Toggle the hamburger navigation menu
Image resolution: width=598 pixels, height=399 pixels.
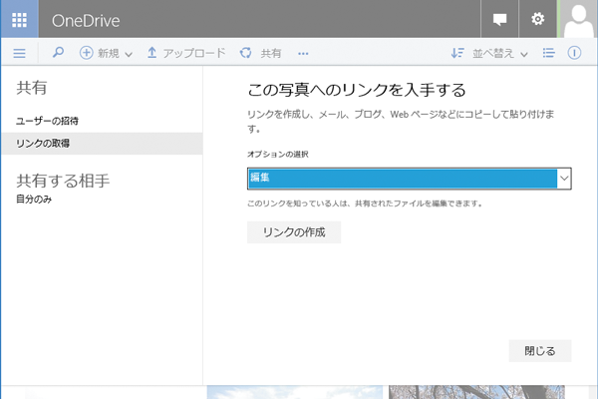[20, 53]
